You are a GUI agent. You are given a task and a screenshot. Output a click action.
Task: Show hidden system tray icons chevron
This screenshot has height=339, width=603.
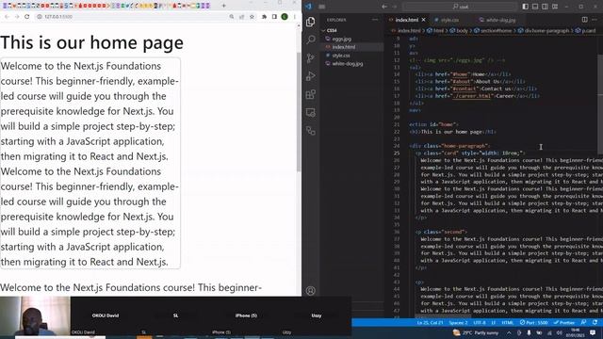tap(509, 332)
